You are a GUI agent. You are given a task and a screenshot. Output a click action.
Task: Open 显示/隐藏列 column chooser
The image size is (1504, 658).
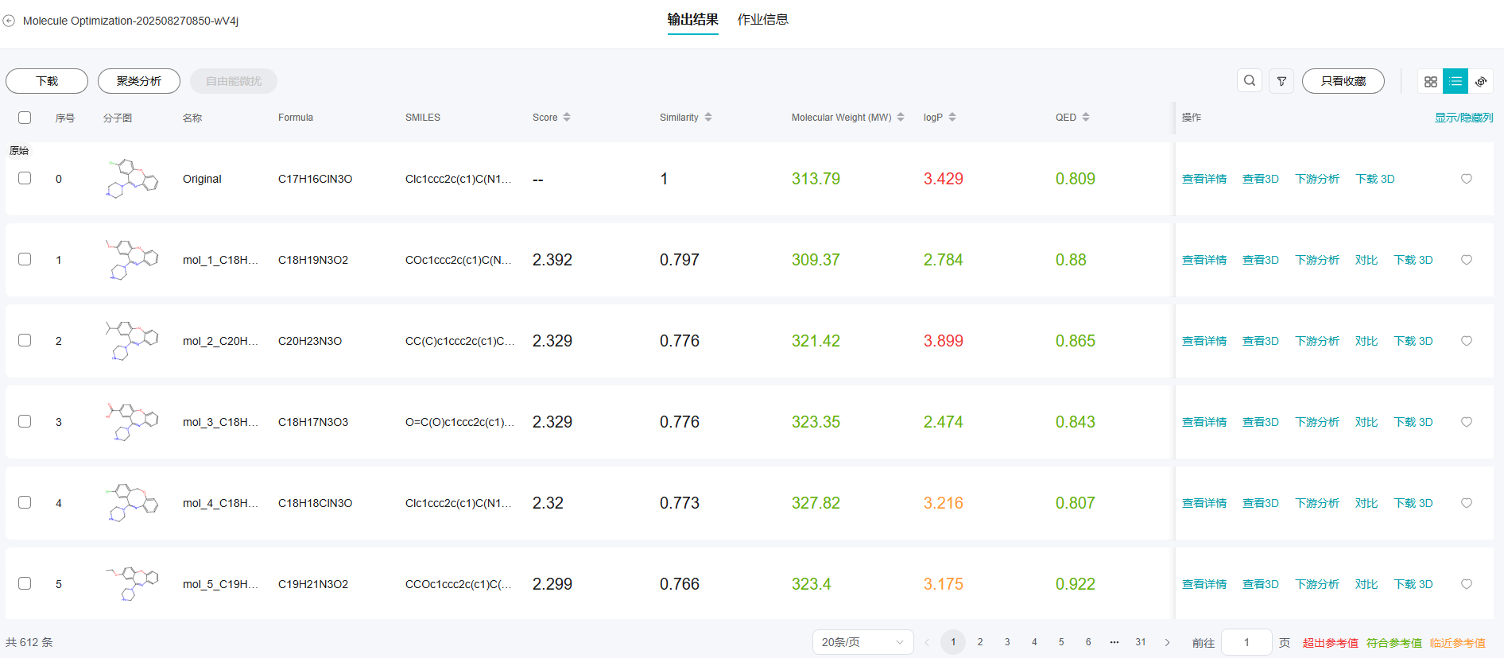pos(1463,118)
